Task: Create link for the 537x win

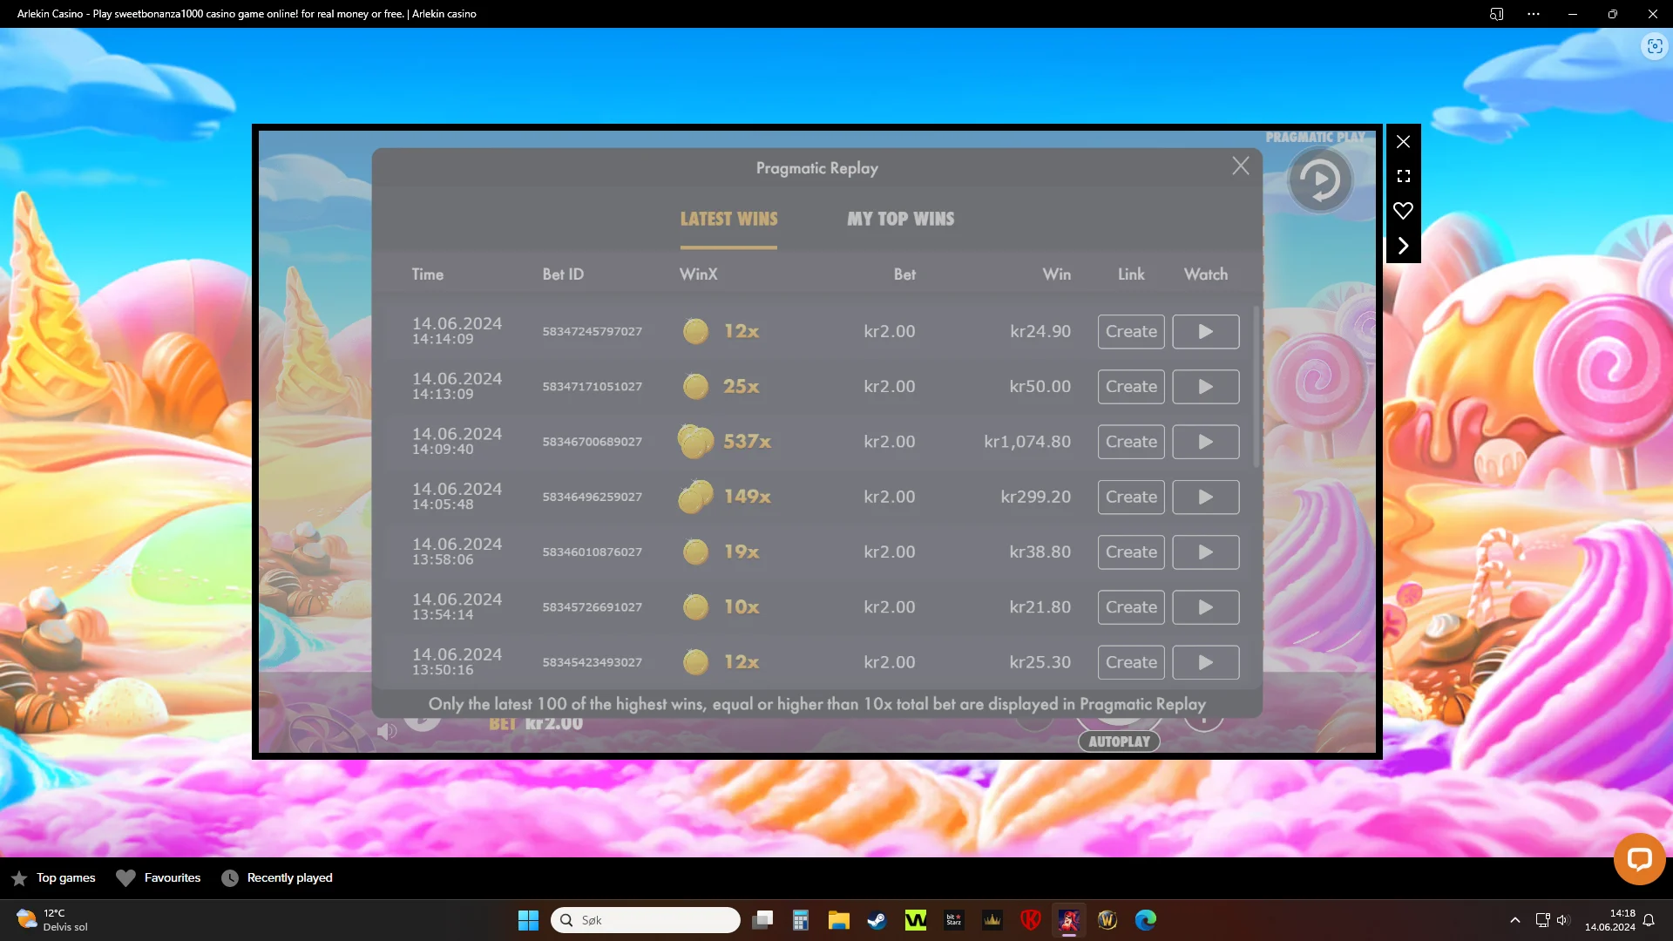Action: (x=1131, y=442)
